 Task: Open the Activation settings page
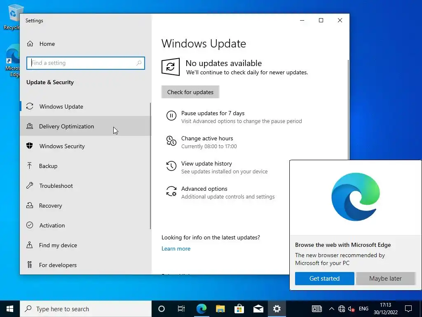point(86,225)
